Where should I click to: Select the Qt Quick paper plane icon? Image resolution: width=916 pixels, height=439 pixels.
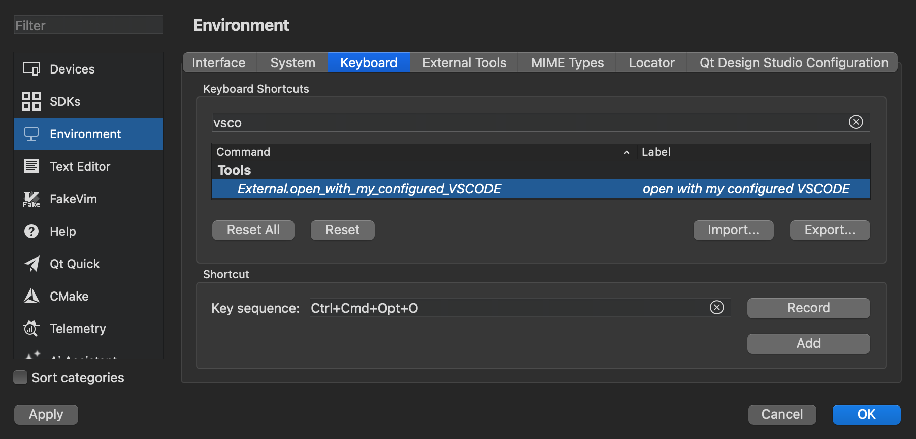[x=31, y=264]
